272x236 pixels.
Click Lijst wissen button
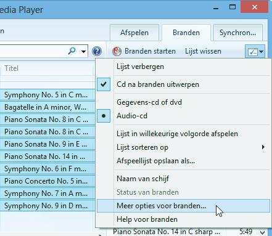tap(203, 51)
